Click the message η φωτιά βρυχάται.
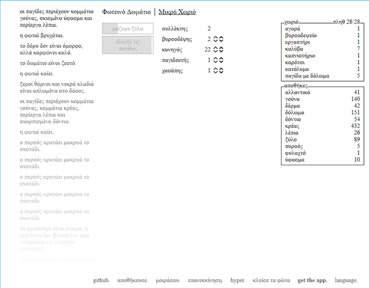This screenshot has height=288, width=369. tap(41, 36)
